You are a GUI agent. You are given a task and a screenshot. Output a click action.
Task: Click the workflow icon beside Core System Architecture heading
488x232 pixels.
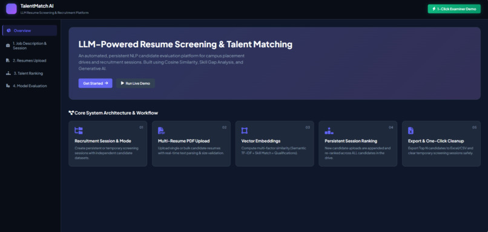(x=71, y=113)
